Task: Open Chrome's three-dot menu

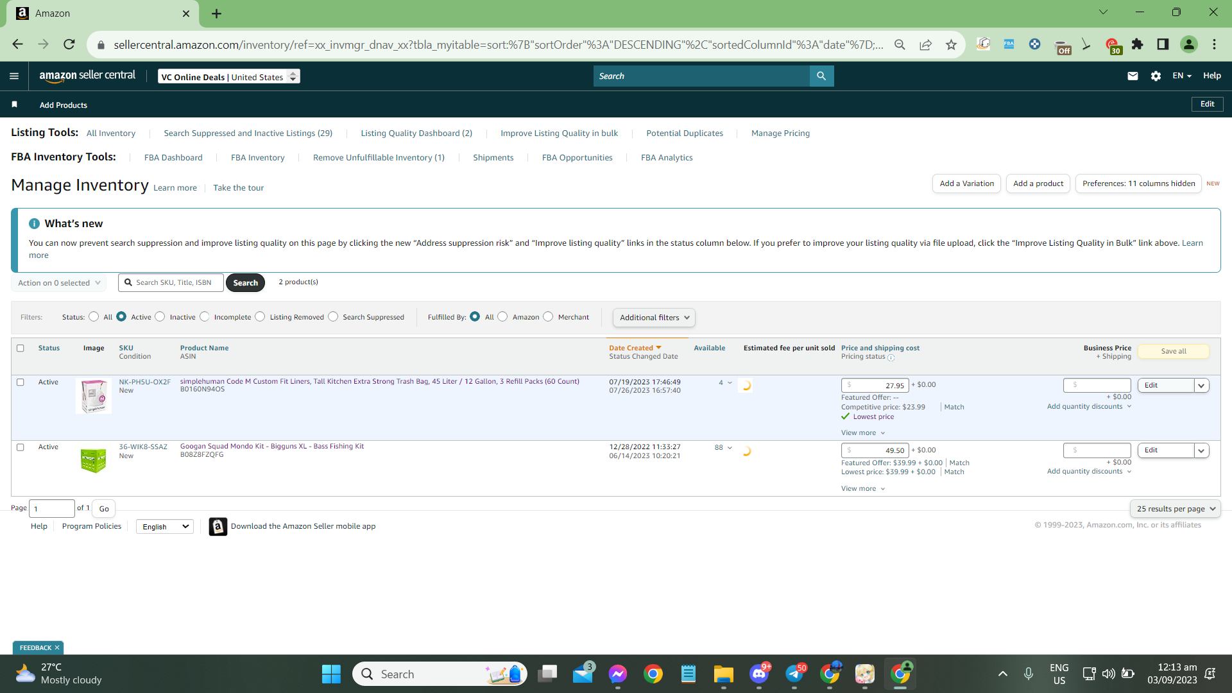Action: coord(1214,44)
